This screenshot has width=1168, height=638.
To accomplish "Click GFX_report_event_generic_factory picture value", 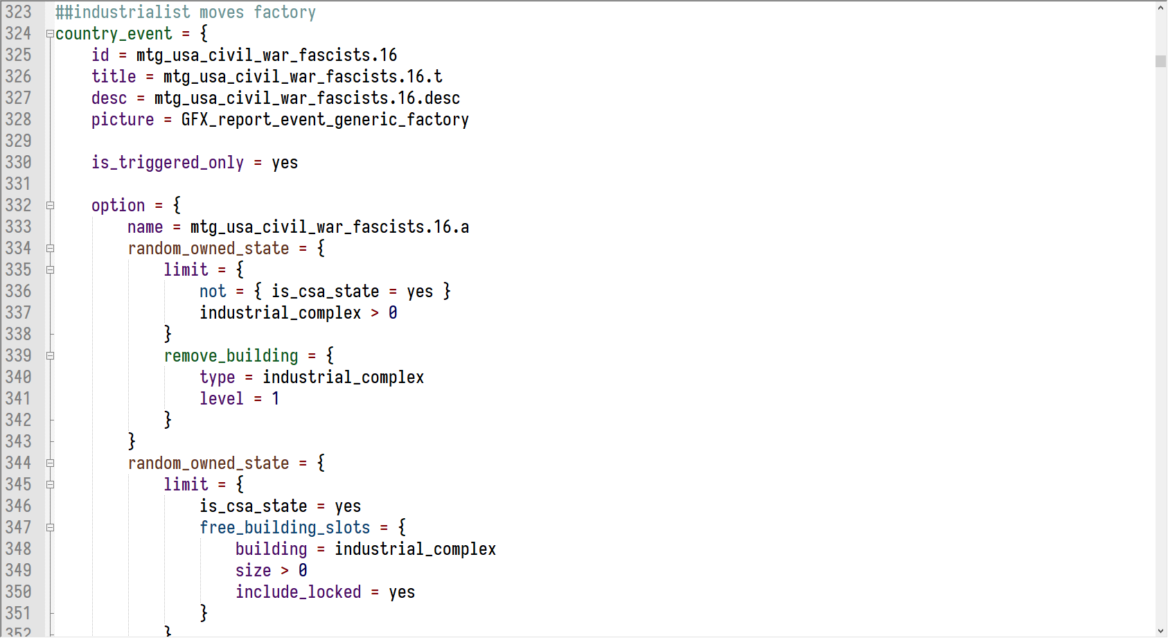I will coord(325,120).
